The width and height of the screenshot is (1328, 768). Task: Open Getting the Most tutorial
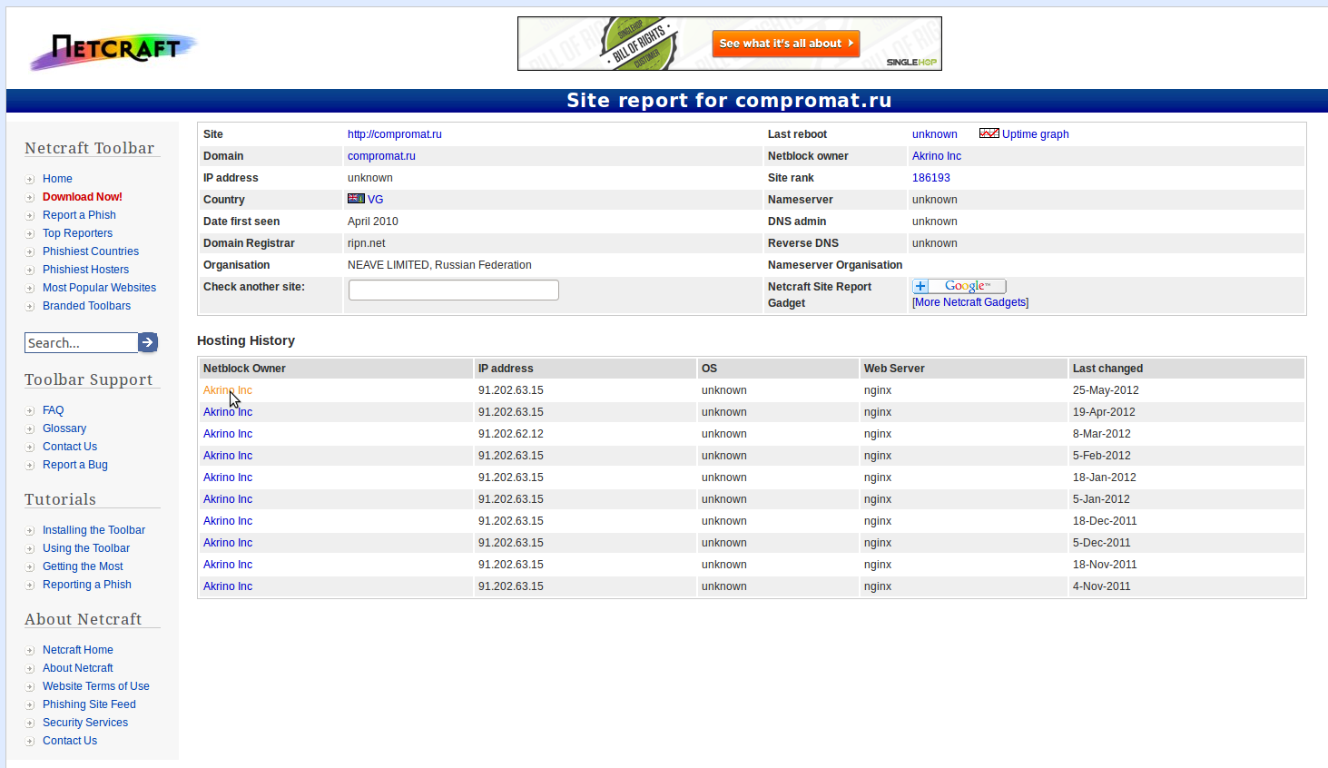pyautogui.click(x=83, y=566)
